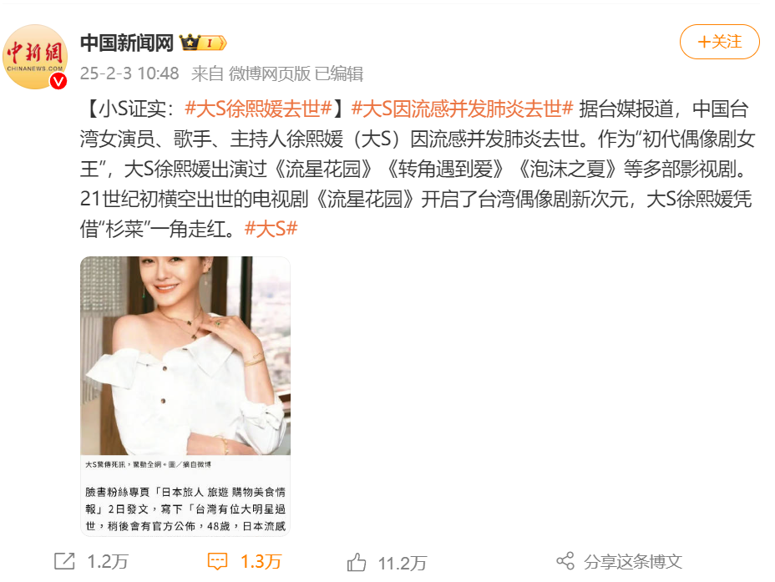
Task: Open the #大S# hashtag link
Action: point(271,229)
